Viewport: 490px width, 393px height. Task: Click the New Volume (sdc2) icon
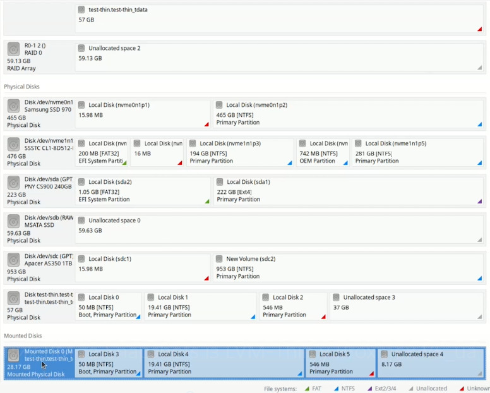pyautogui.click(x=219, y=259)
